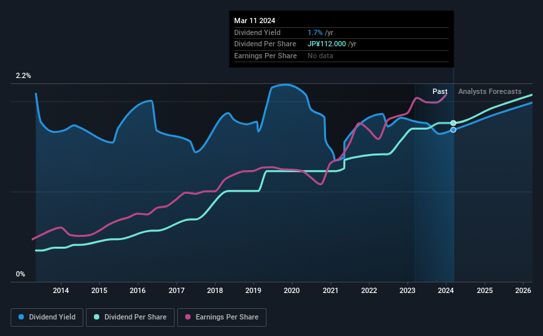Click the 2014 x-axis label
The height and width of the screenshot is (336, 543).
pyautogui.click(x=61, y=290)
